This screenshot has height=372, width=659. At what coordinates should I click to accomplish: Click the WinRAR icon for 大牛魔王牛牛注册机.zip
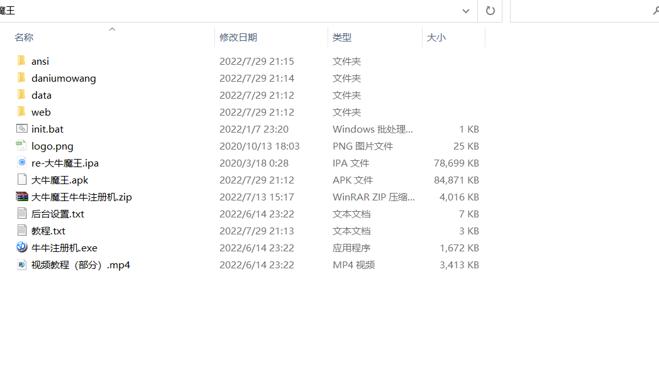(22, 197)
